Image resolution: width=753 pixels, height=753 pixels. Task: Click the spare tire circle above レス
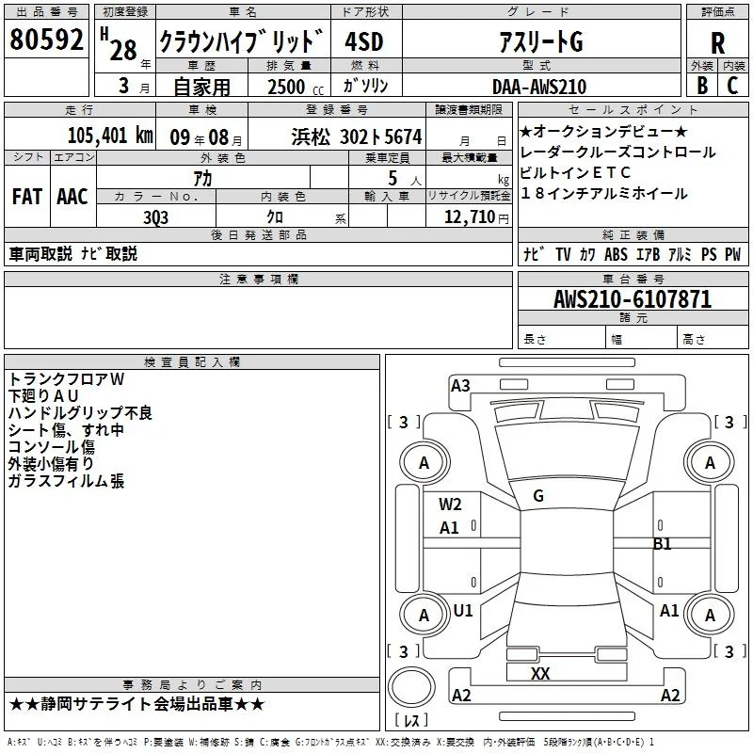click(x=411, y=686)
